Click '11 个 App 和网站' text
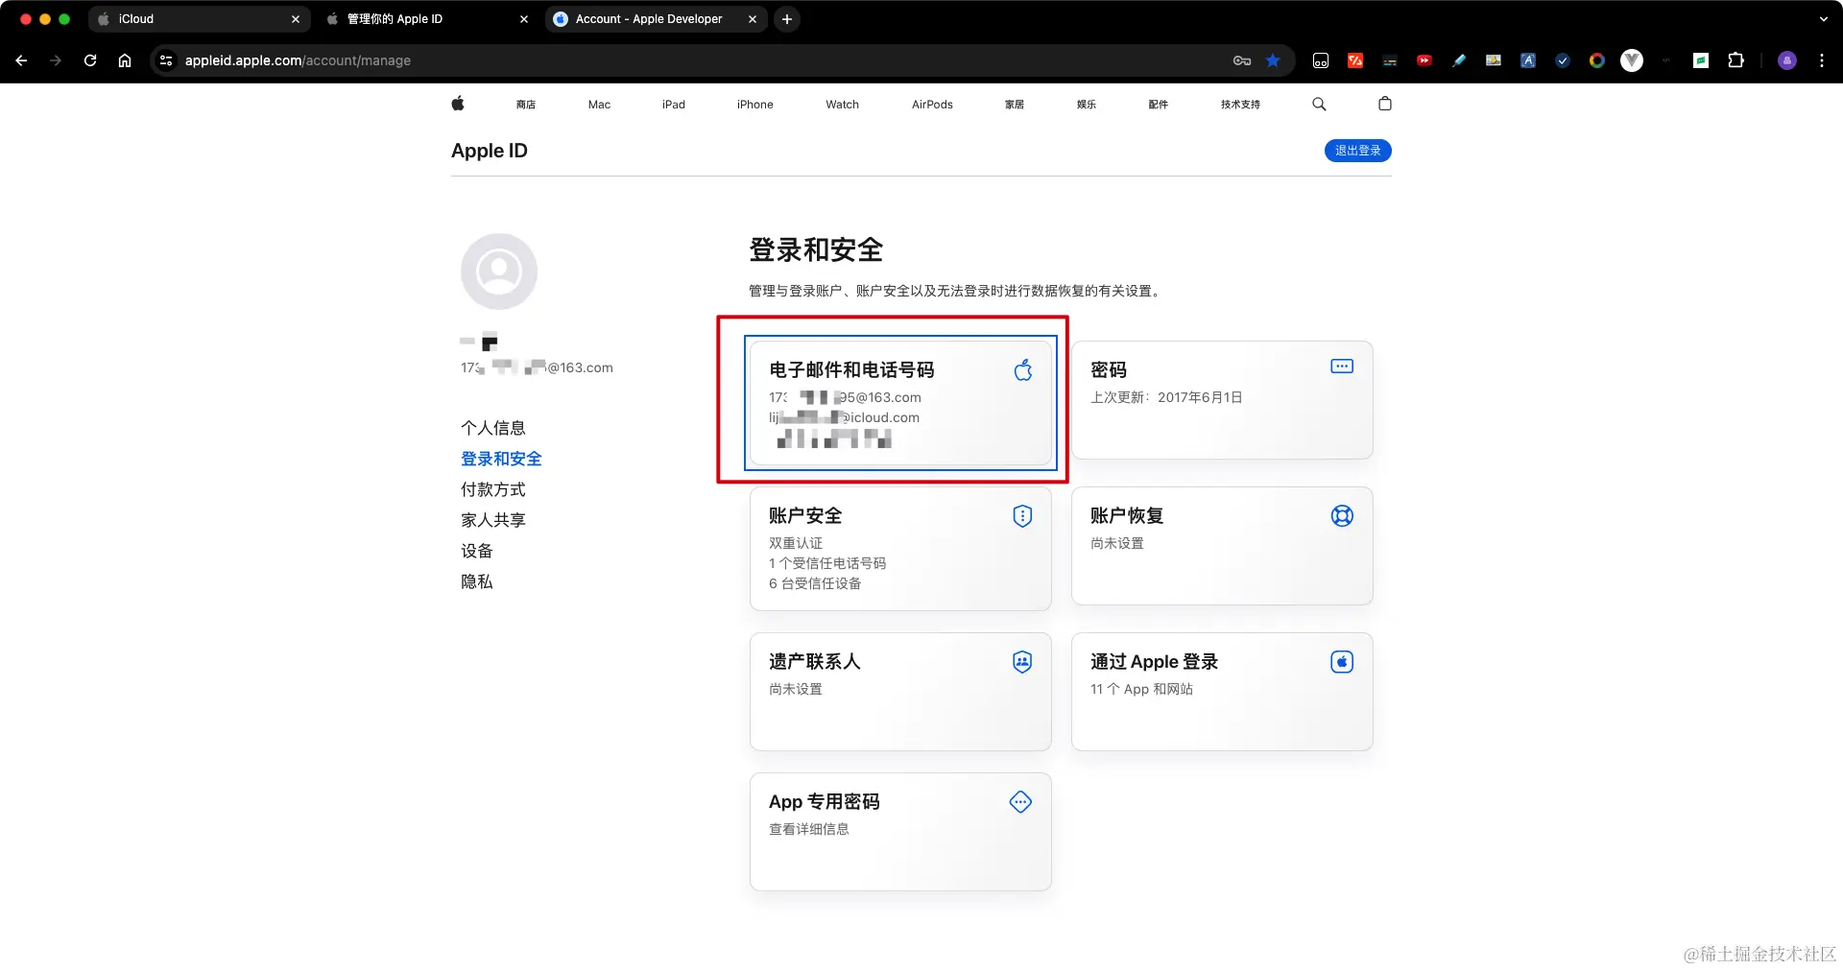The height and width of the screenshot is (970, 1843). [x=1141, y=689]
